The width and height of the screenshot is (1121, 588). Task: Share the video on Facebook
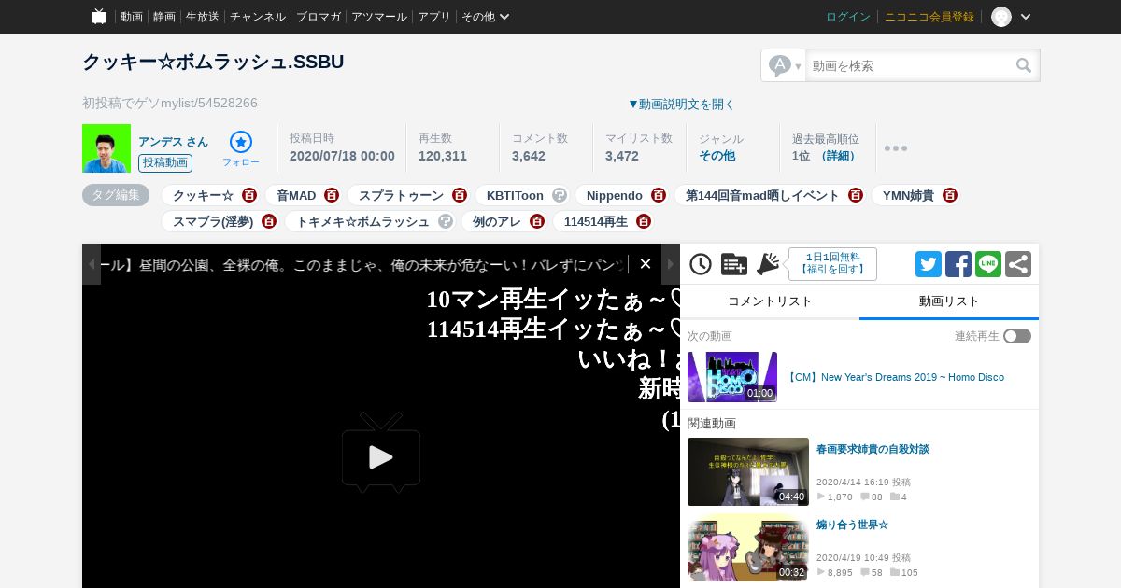tap(958, 264)
